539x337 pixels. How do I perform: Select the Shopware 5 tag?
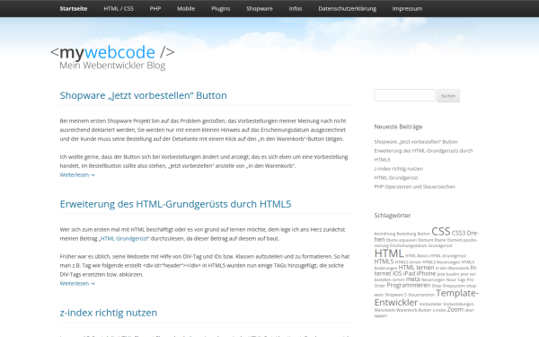pyautogui.click(x=396, y=295)
